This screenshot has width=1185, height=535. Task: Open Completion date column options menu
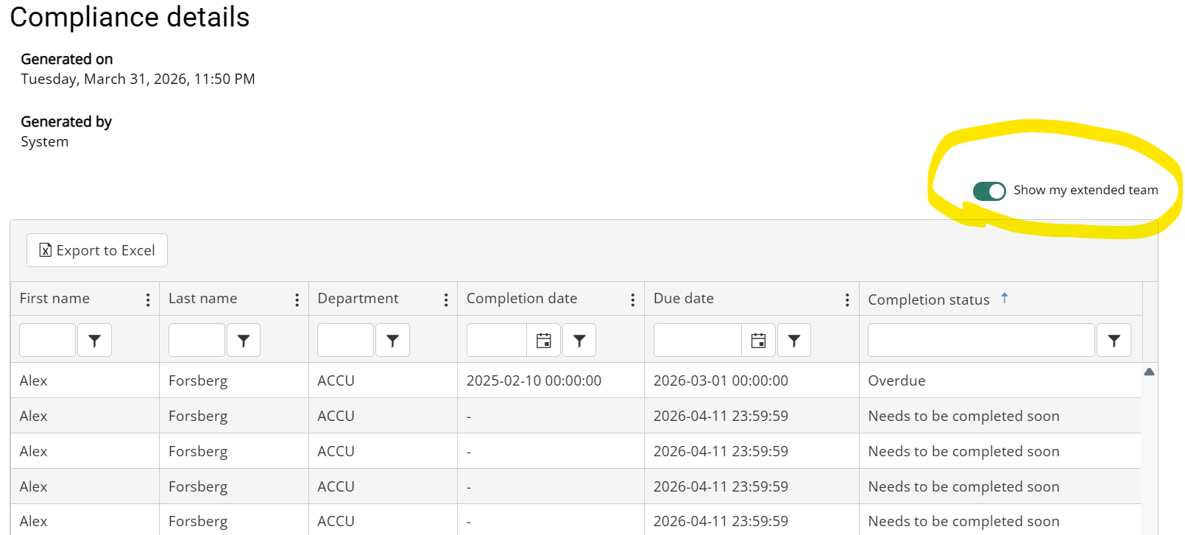coord(632,300)
